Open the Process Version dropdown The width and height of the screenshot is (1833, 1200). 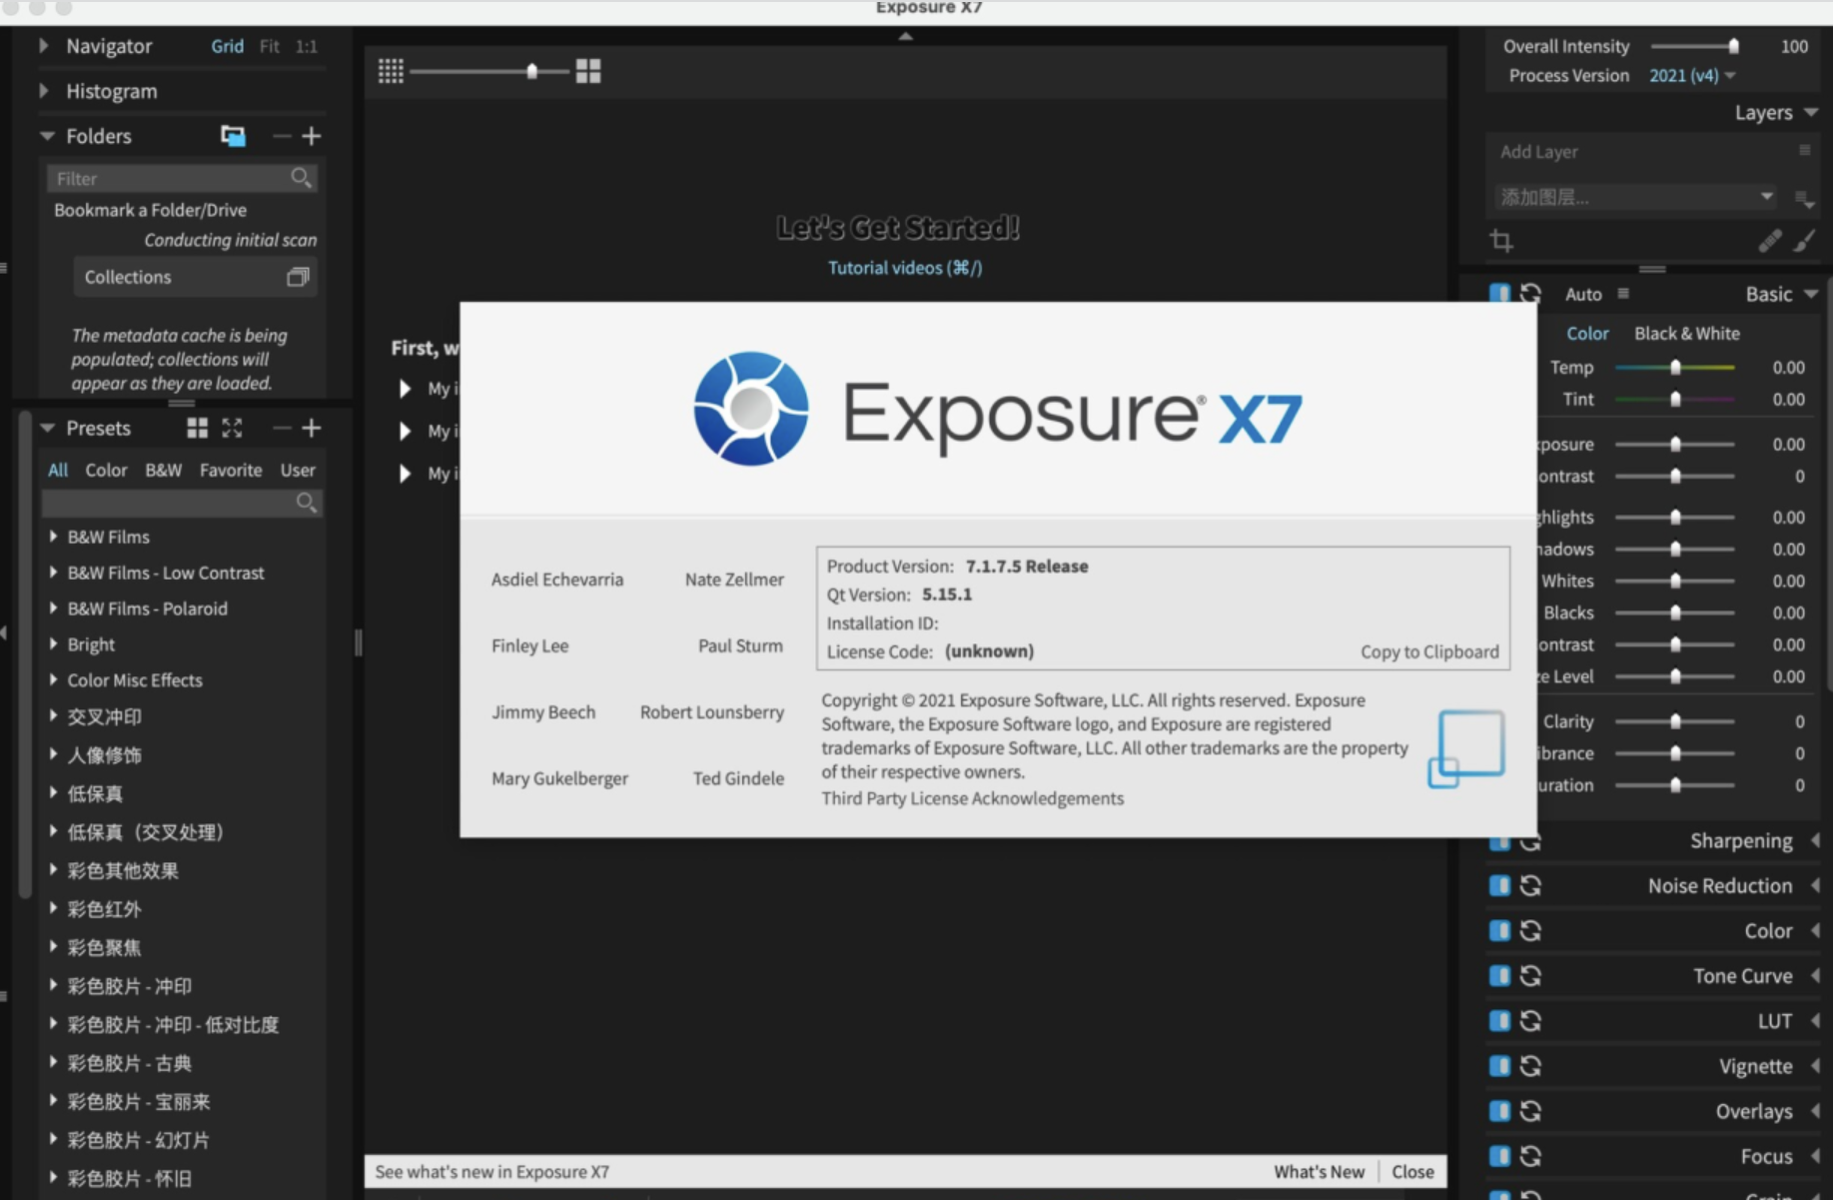pyautogui.click(x=1693, y=76)
